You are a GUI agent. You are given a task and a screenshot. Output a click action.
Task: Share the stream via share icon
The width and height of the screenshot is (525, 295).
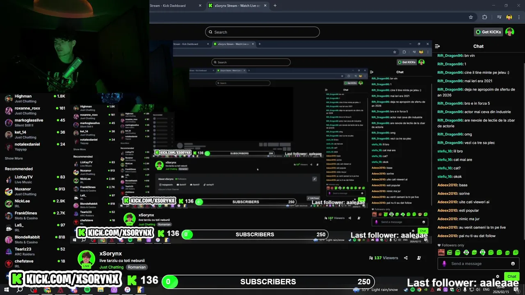tap(406, 258)
